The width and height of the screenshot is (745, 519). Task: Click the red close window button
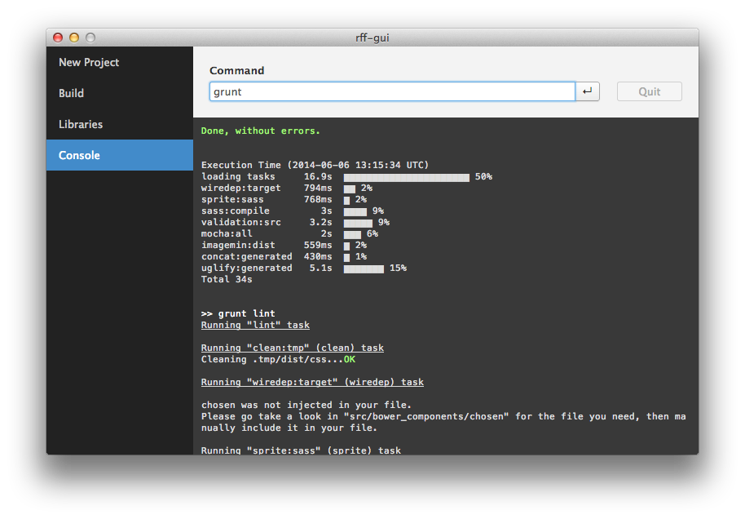pyautogui.click(x=58, y=38)
